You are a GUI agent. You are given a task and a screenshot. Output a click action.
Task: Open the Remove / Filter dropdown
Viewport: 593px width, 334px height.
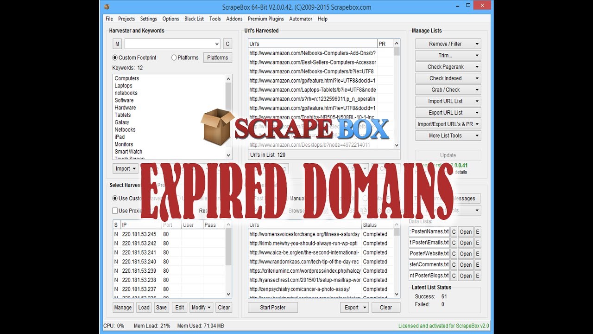tap(448, 44)
